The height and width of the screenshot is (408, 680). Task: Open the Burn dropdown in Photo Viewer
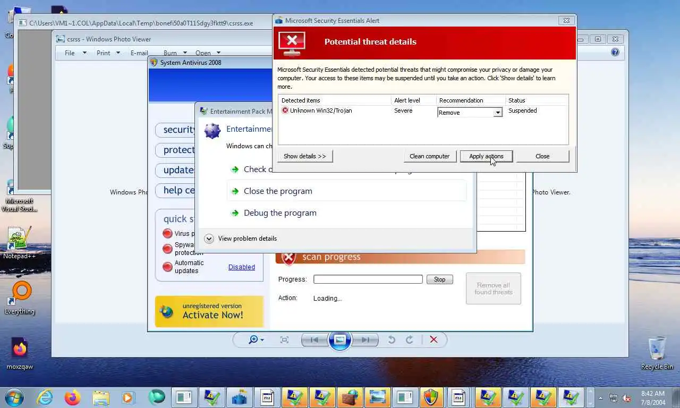click(175, 53)
